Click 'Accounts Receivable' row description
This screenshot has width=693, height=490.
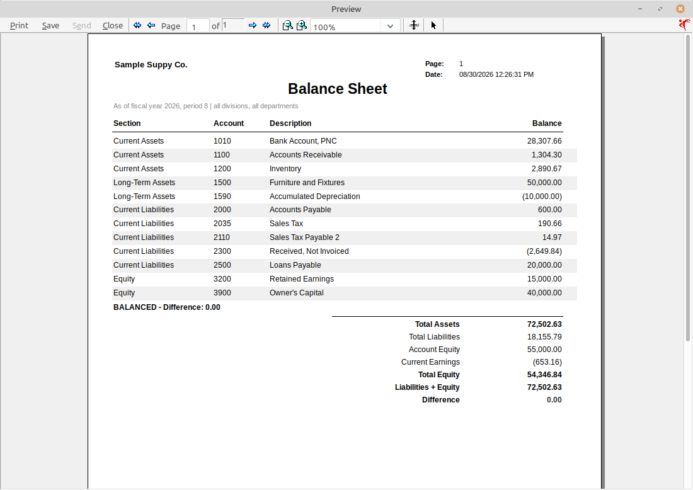point(306,155)
